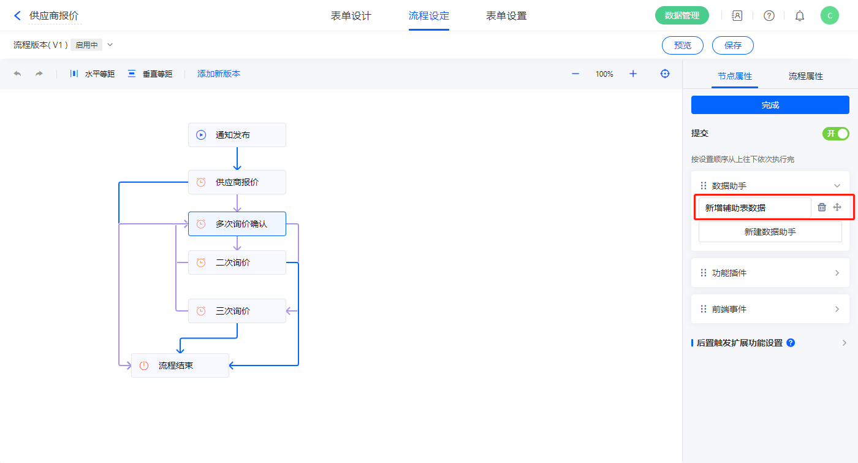This screenshot has width=858, height=463.
Task: Click the undo arrow icon
Action: tap(17, 74)
